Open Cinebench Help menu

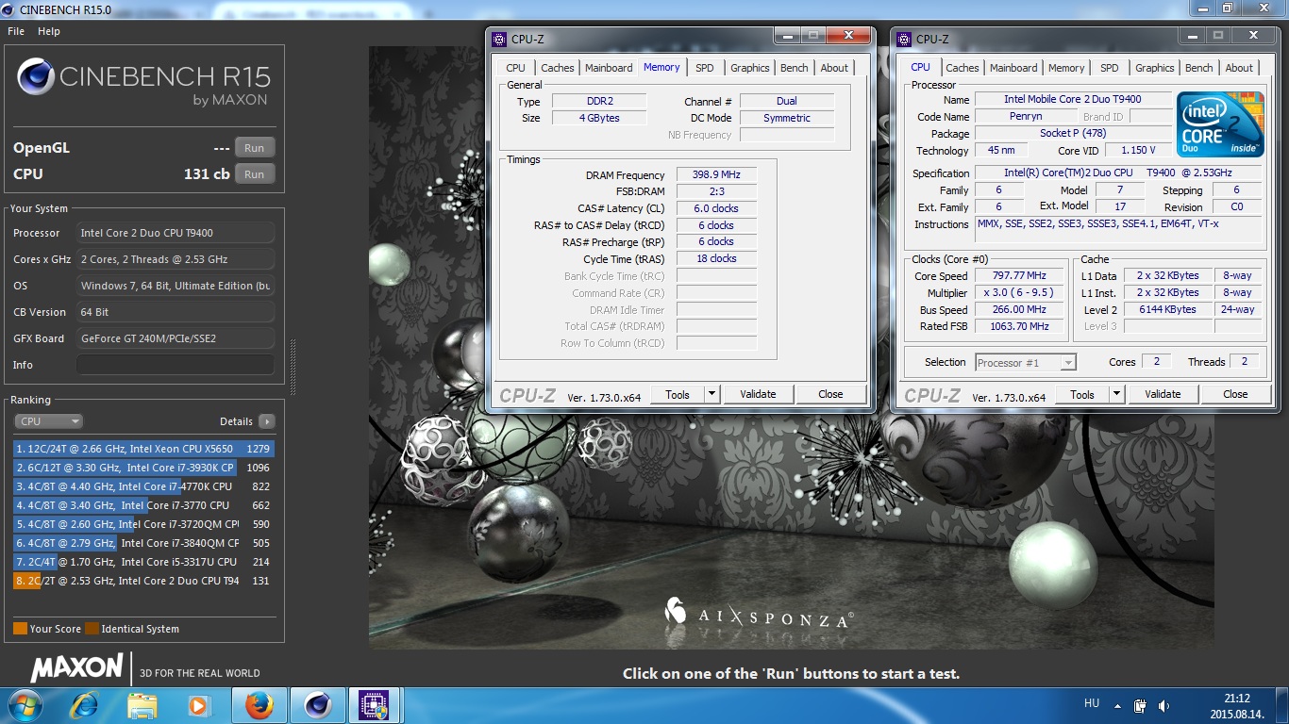[x=49, y=31]
